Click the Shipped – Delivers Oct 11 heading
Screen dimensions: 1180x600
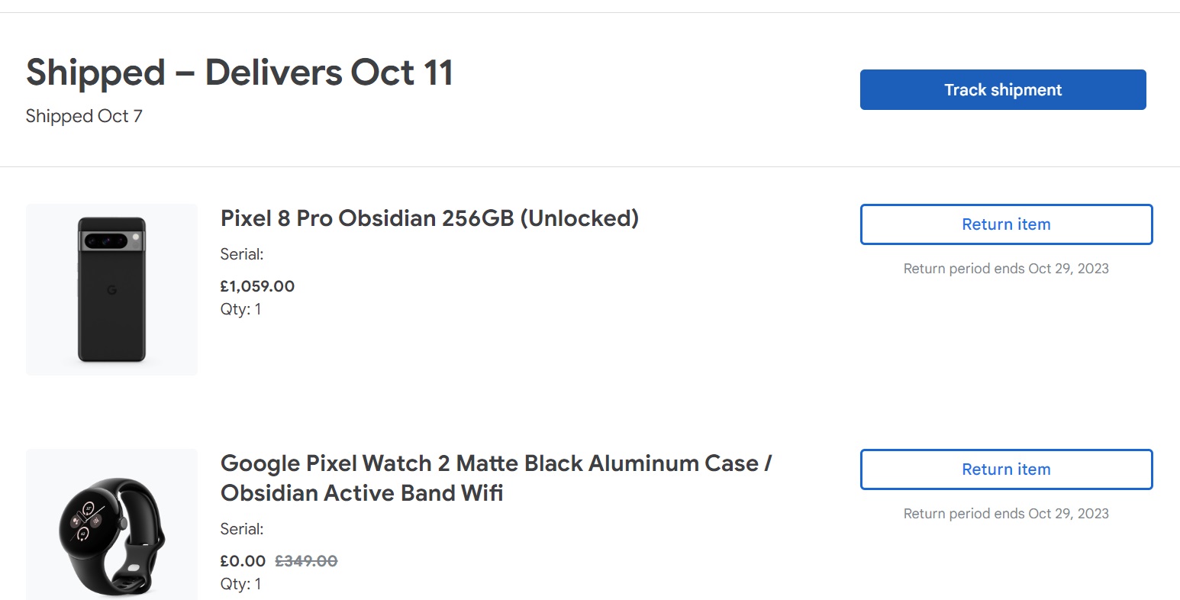[x=240, y=73]
